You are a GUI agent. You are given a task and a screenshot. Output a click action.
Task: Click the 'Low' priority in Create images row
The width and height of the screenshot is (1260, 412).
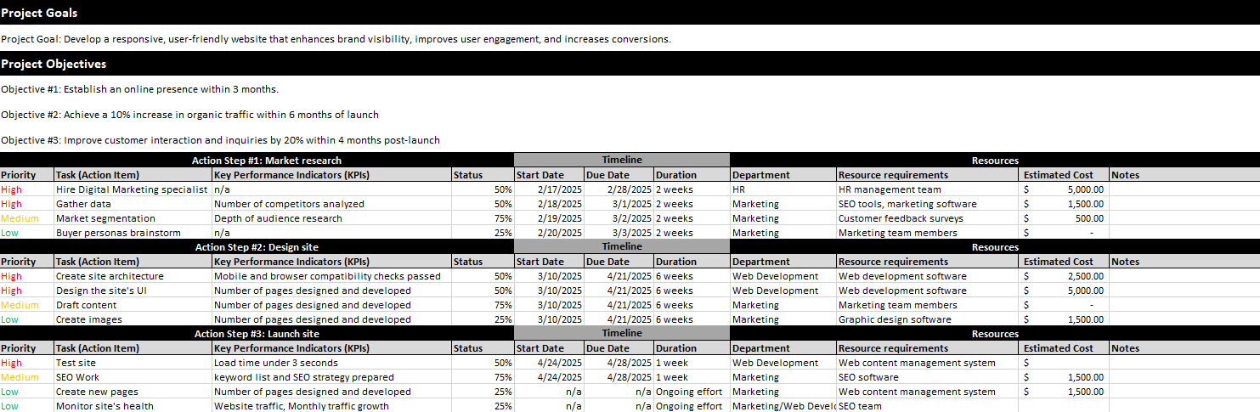[27, 319]
